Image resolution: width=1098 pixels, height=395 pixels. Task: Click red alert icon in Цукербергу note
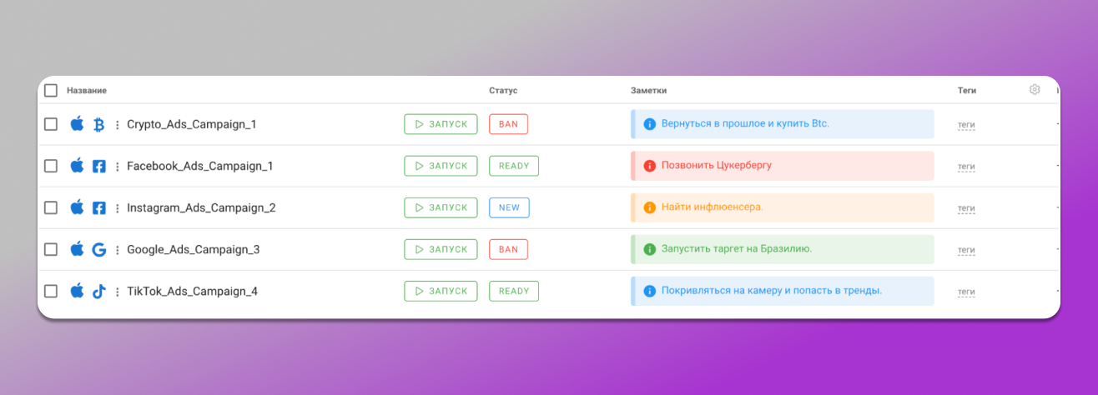point(649,166)
